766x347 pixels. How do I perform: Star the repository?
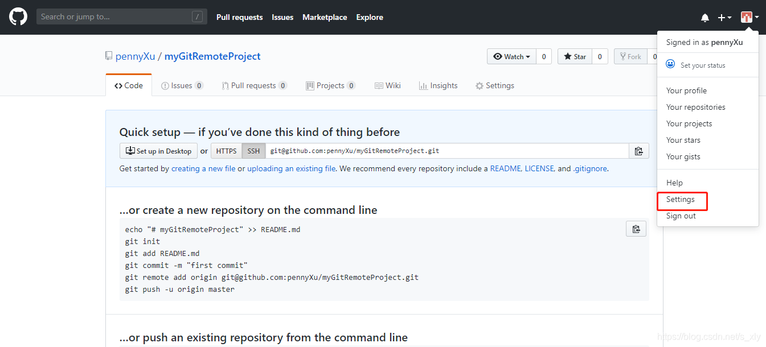tap(575, 56)
